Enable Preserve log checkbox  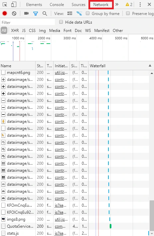point(128,13)
